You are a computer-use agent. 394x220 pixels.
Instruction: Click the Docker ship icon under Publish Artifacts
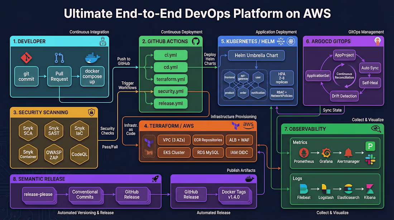(250, 179)
